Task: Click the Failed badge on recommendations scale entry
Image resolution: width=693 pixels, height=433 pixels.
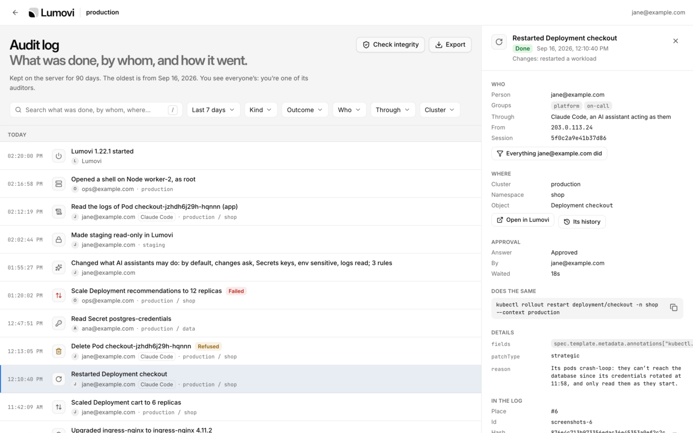Action: pyautogui.click(x=236, y=291)
